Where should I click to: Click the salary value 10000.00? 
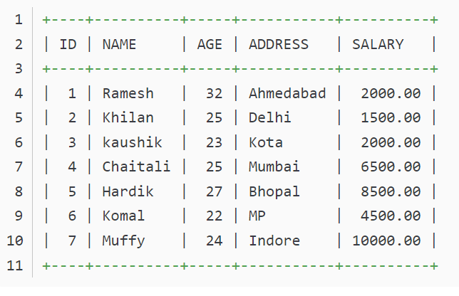click(x=386, y=240)
